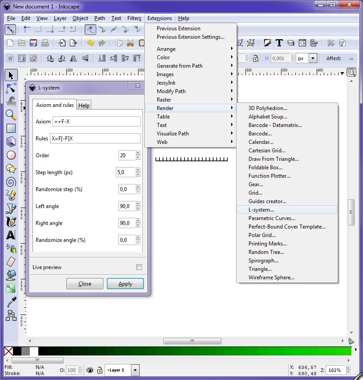The height and width of the screenshot is (380, 363).
Task: Open the Extensions menu
Action: tap(159, 18)
